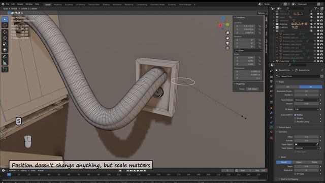This screenshot has width=325, height=183.
Task: Select the 3D Cursor tool
Action: point(5,25)
